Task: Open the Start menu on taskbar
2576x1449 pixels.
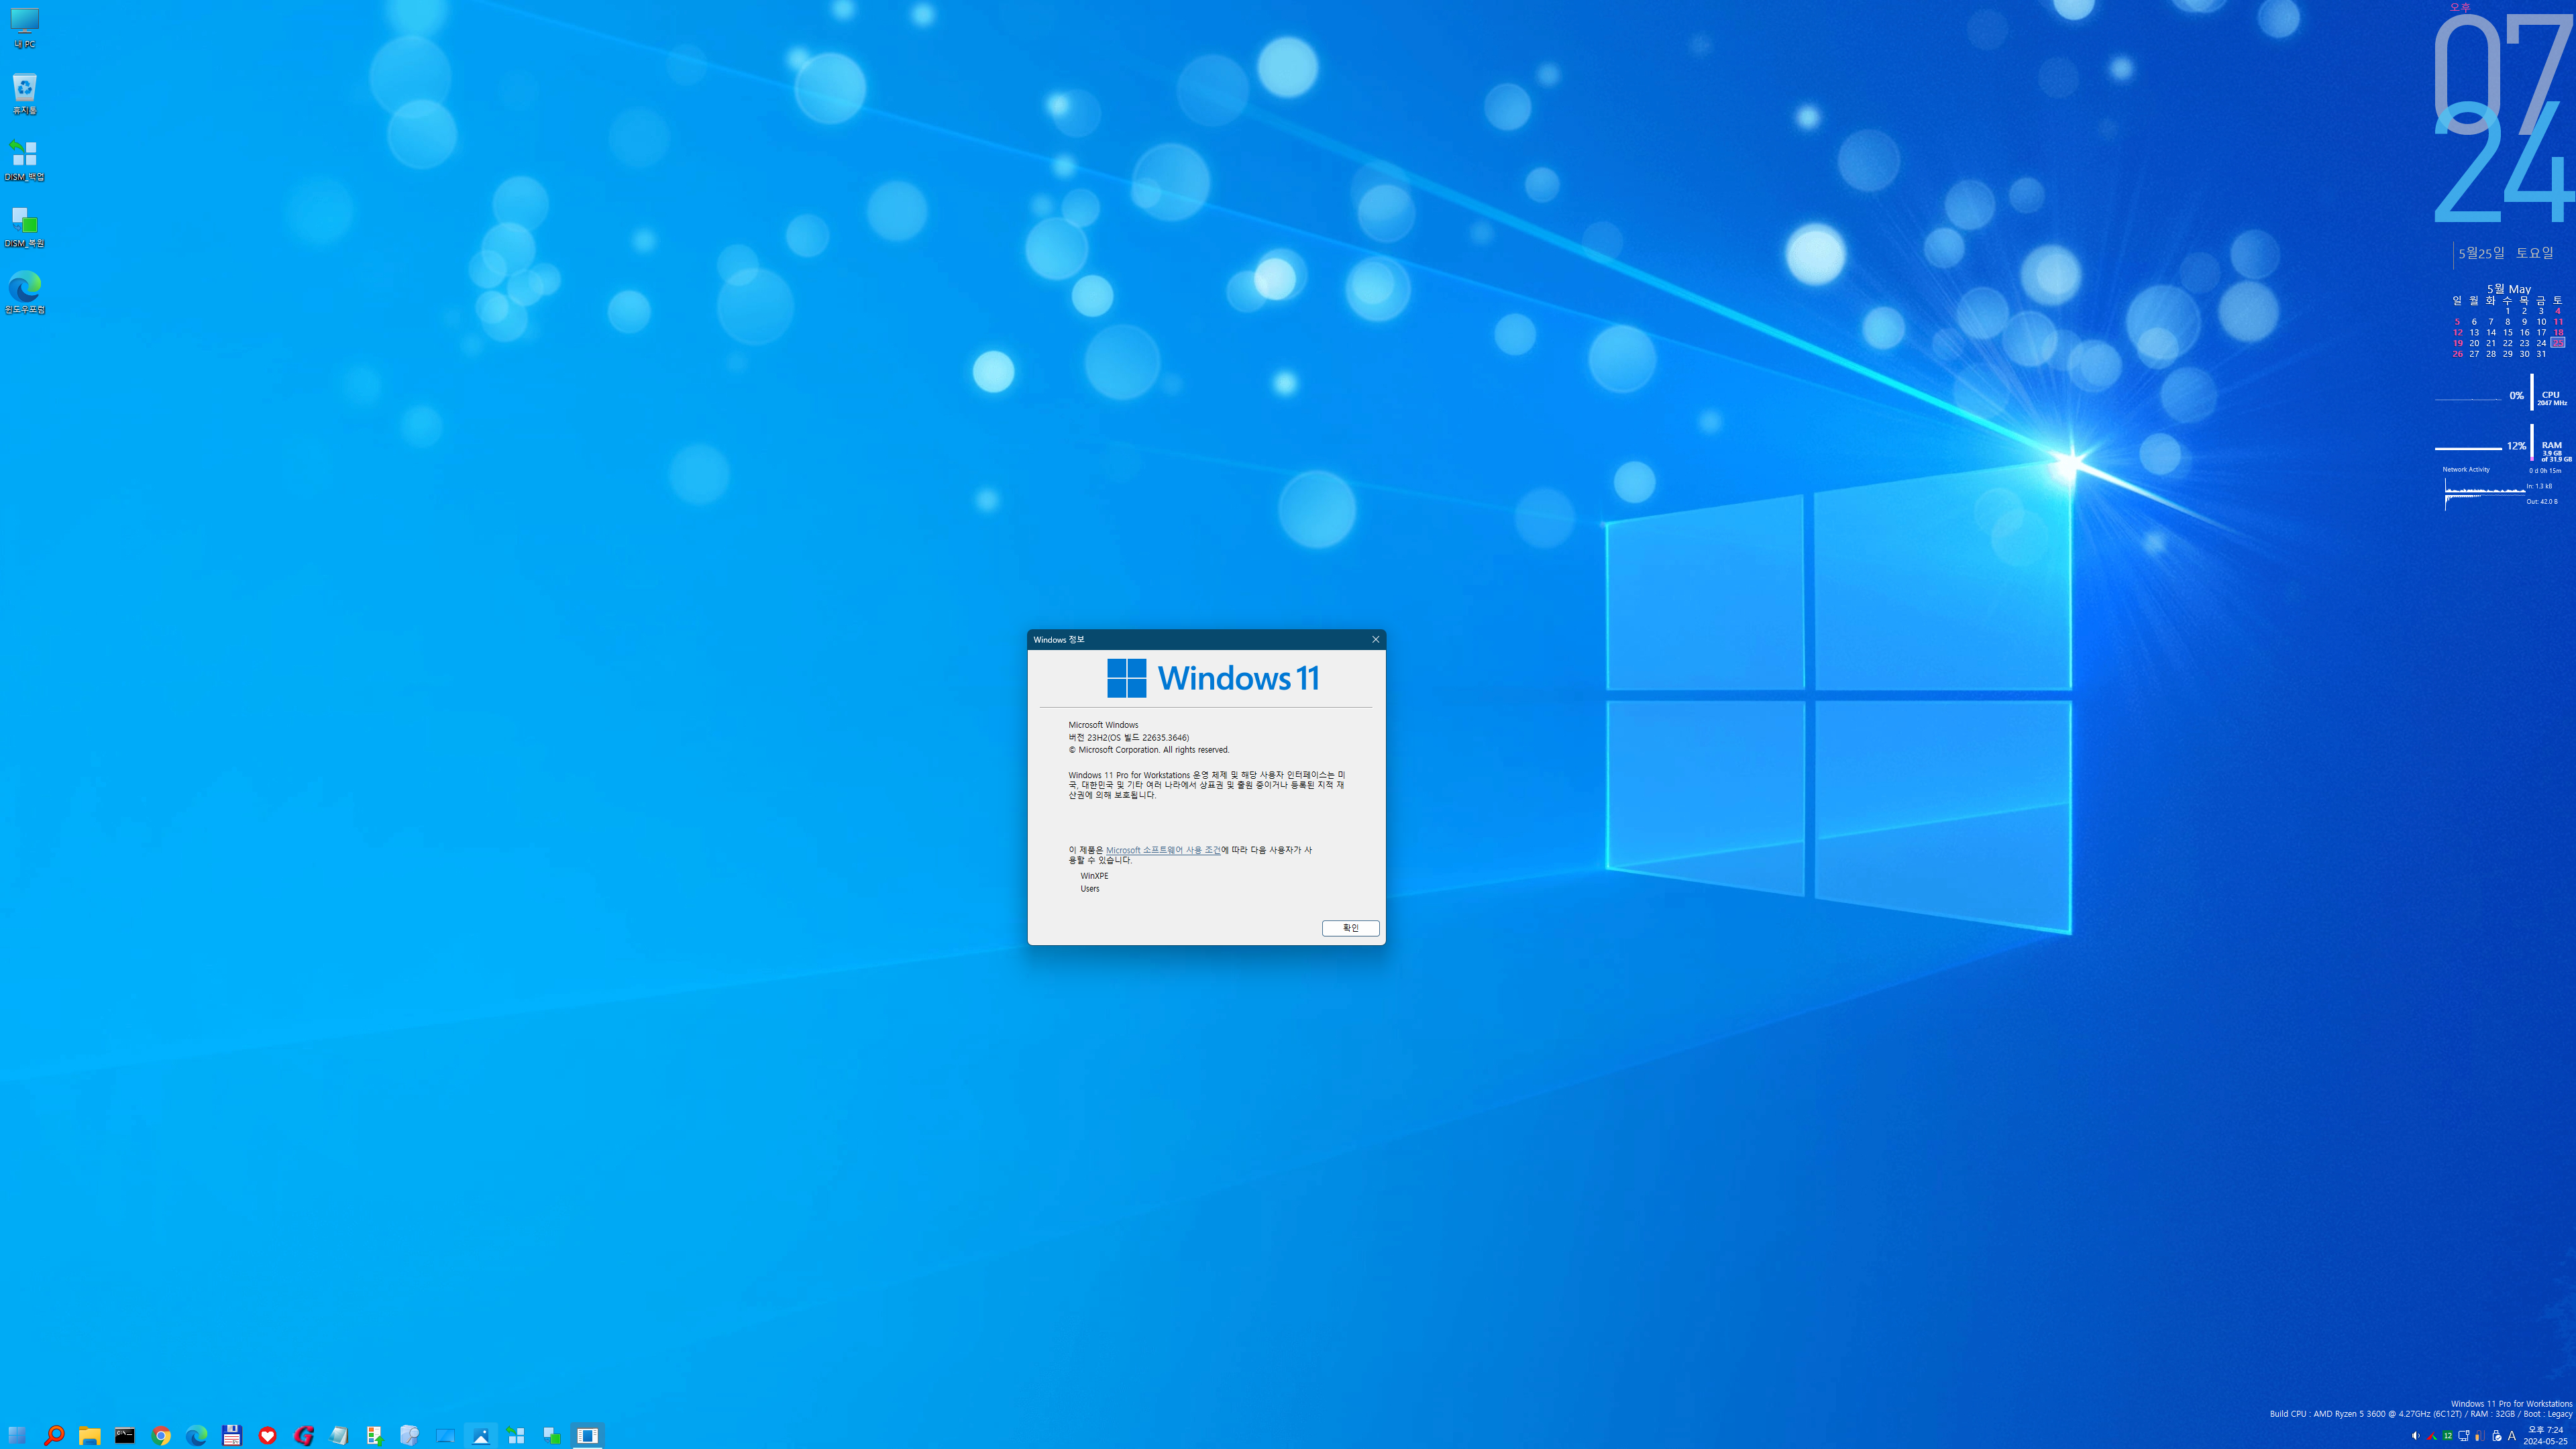Action: pos(17,1435)
